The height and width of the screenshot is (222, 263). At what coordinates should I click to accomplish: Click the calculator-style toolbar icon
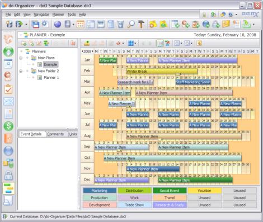tap(111, 24)
